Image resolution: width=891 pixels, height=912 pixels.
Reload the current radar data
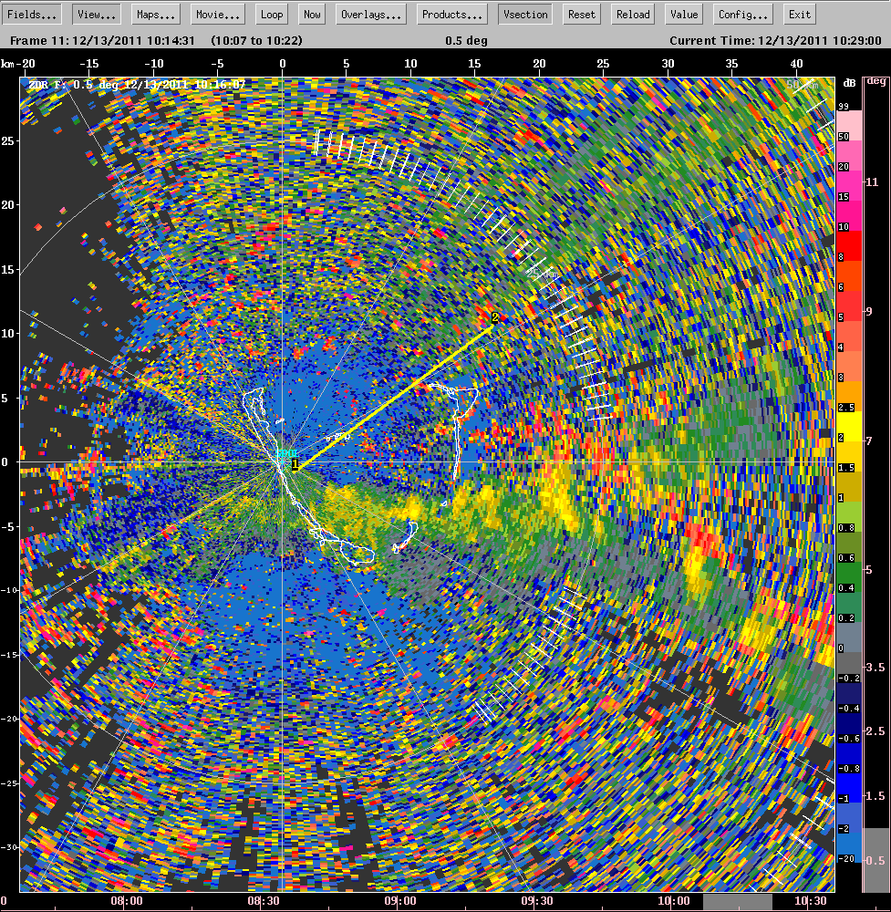point(631,14)
